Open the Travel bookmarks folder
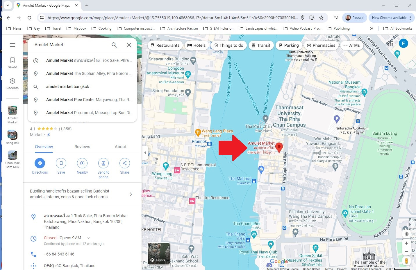Screen dimensions: 416x270 click(x=53, y=28)
